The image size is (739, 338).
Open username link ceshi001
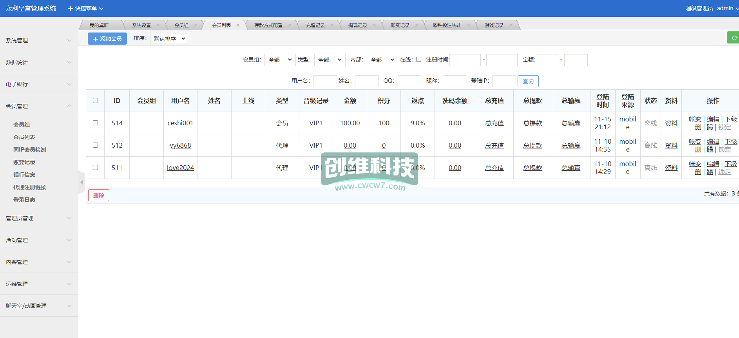point(180,123)
